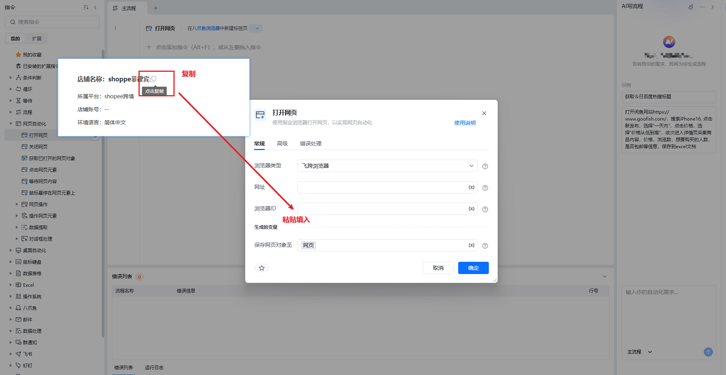726x375 pixels.
Task: Insert variable in 保存网页对象至 field
Action: (471, 245)
